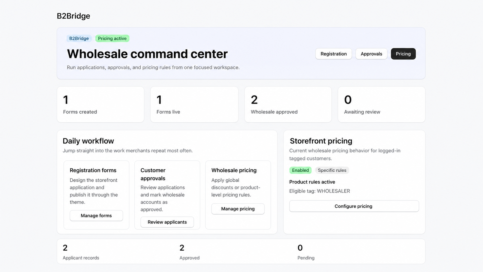Click the Manage pricing button
Viewport: 483px width, 272px height.
[238, 209]
